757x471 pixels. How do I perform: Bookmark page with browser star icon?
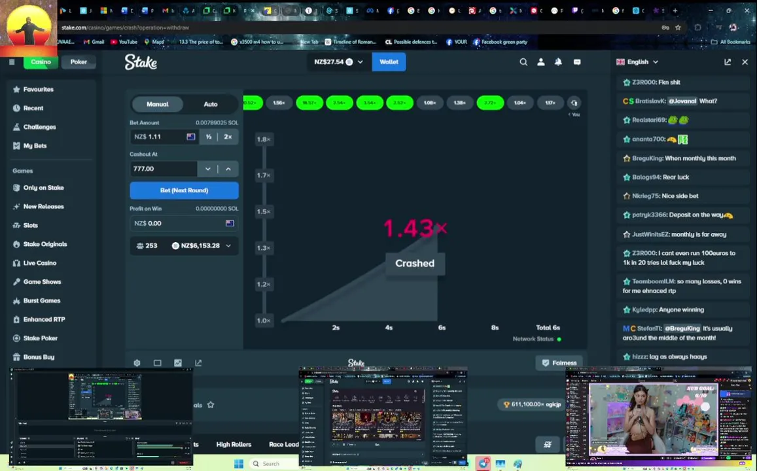click(x=678, y=27)
